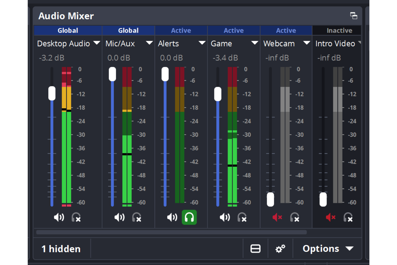
Task: Mute the Alerts source speaker
Action: pos(172,217)
